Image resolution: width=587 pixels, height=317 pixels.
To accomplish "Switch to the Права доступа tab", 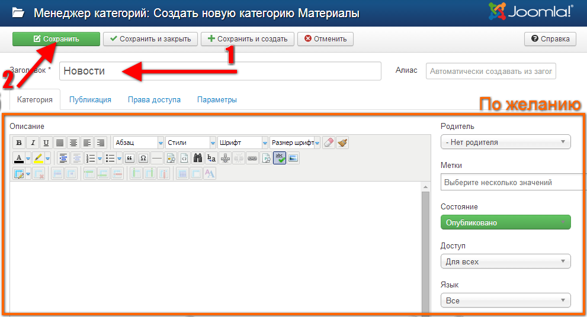I will pos(154,100).
